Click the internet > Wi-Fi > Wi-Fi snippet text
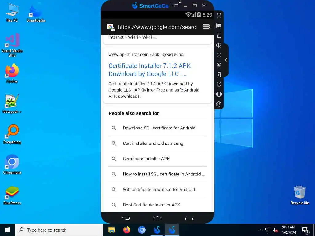315x236 pixels. [x=132, y=37]
